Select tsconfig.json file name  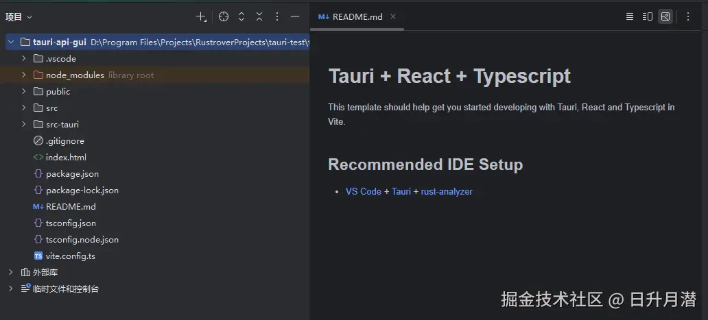click(x=71, y=223)
